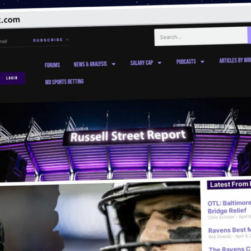Click into the Search box

pos(201,37)
